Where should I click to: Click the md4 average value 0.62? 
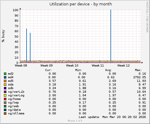coord(111,77)
